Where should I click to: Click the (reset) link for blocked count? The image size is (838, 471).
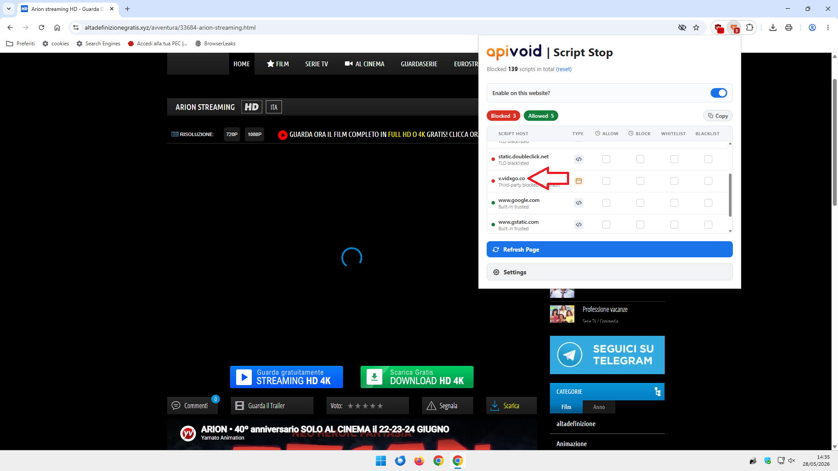coord(563,69)
